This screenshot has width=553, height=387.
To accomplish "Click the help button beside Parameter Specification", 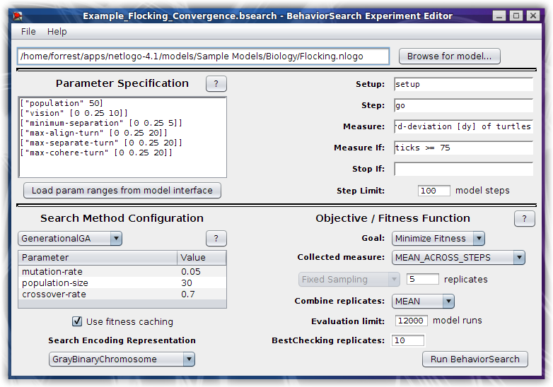I will [x=216, y=84].
